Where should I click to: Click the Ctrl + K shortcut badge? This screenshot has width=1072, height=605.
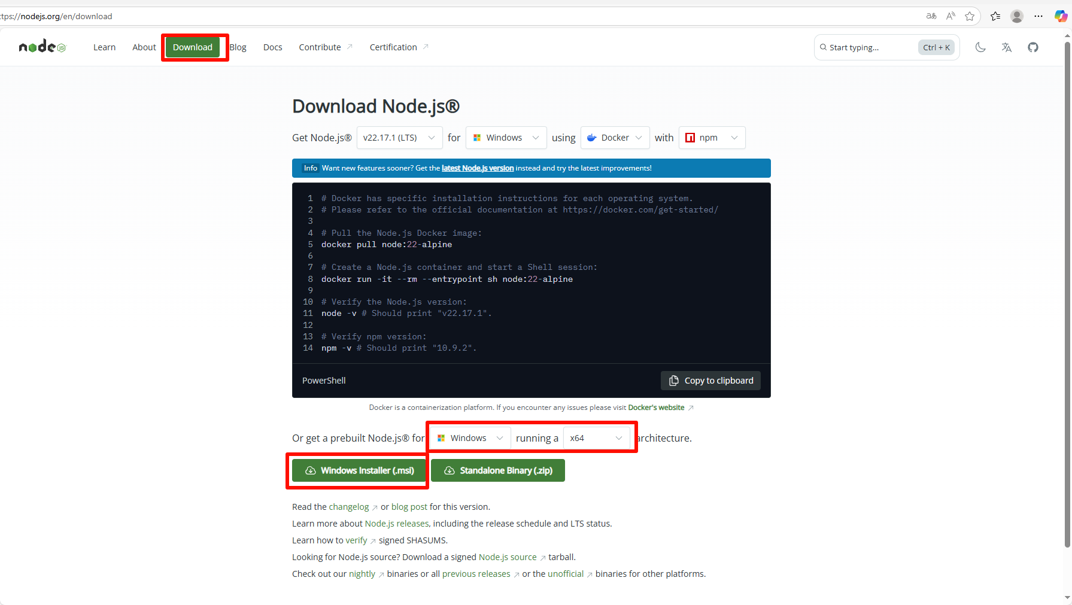point(936,47)
